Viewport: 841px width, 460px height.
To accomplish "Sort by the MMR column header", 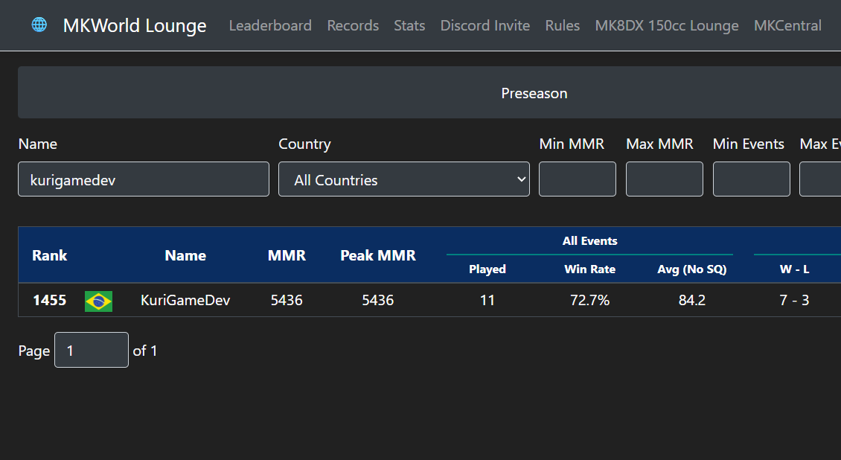I will (287, 255).
